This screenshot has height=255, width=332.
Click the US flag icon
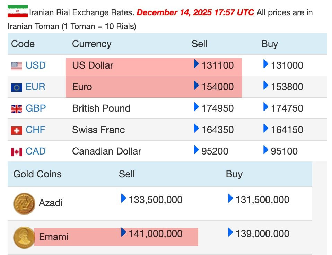pos(17,66)
